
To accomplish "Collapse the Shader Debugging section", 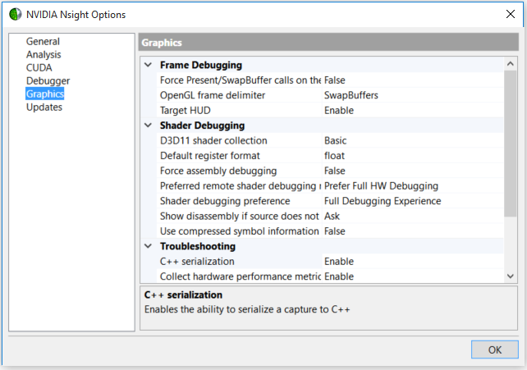I will [148, 126].
